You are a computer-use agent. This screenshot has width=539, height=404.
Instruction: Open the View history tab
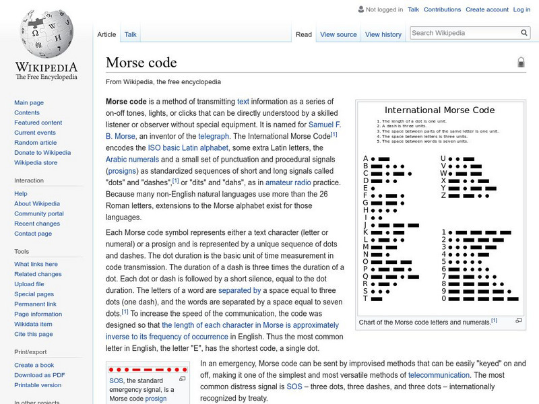point(383,34)
